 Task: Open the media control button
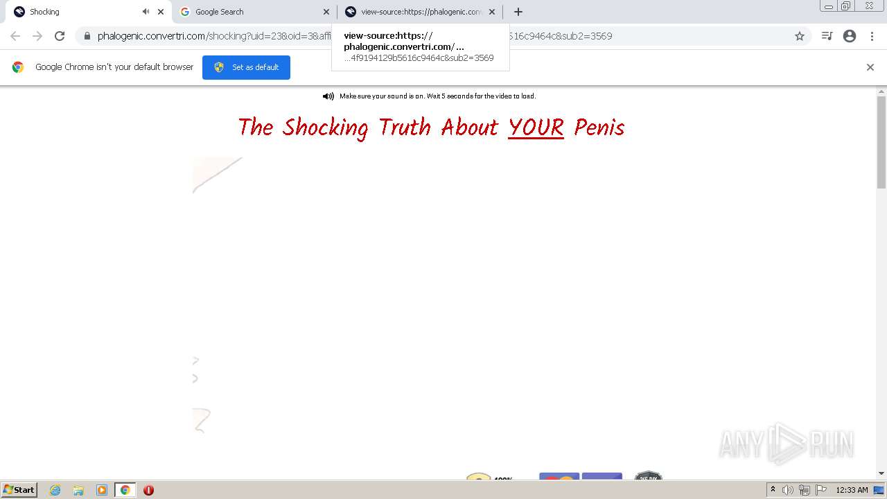click(x=827, y=36)
